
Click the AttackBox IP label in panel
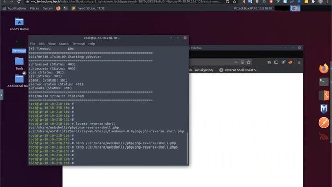pyautogui.click(x=253, y=8)
